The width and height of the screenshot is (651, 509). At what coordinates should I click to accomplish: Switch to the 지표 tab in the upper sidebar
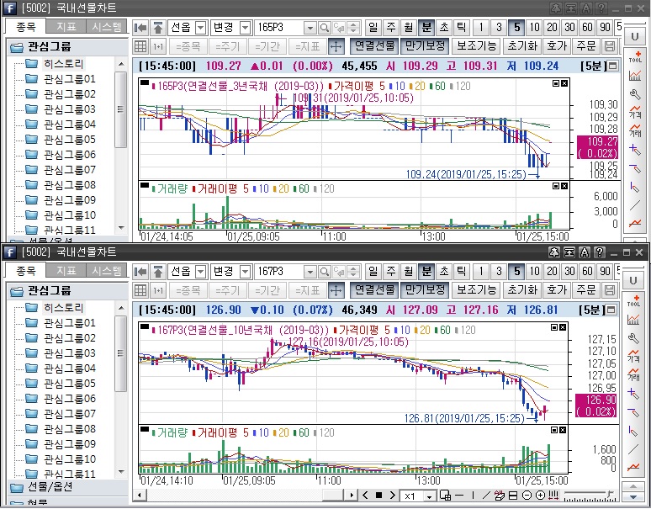coord(66,27)
